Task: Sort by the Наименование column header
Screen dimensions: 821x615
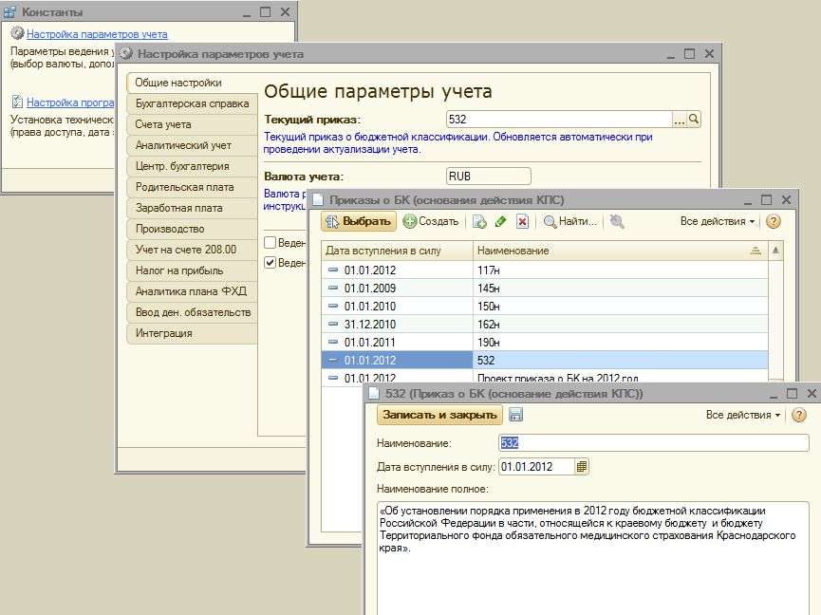Action: pos(620,251)
